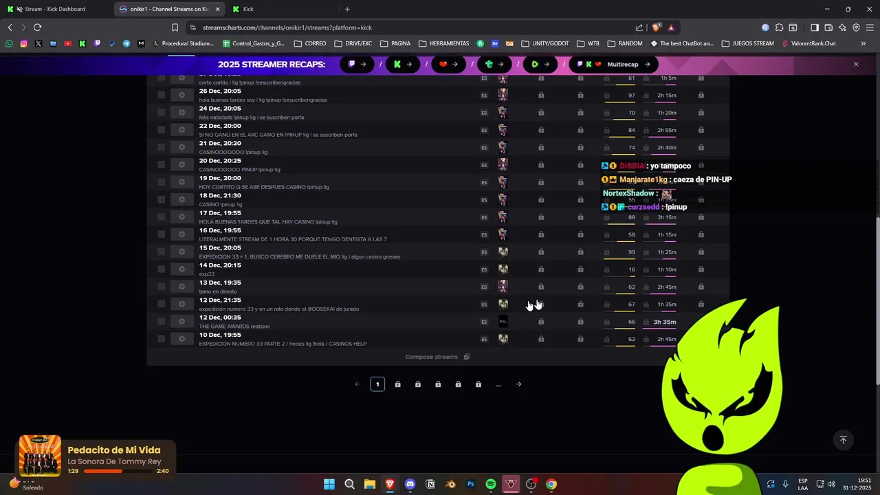This screenshot has width=880, height=495.
Task: Close the 2025 Streamer Recaps banner
Action: [856, 64]
